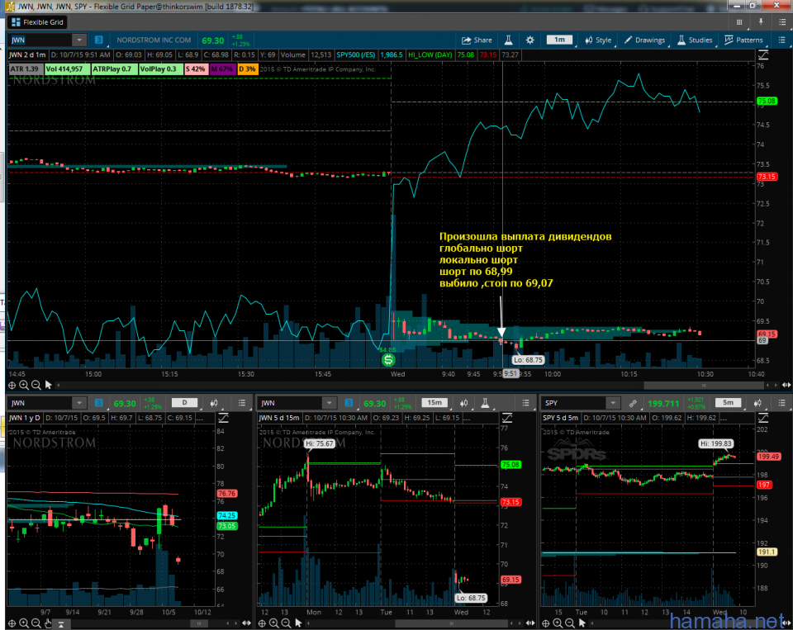Click the Lo: 68.75 bubble in main chart

coord(528,360)
